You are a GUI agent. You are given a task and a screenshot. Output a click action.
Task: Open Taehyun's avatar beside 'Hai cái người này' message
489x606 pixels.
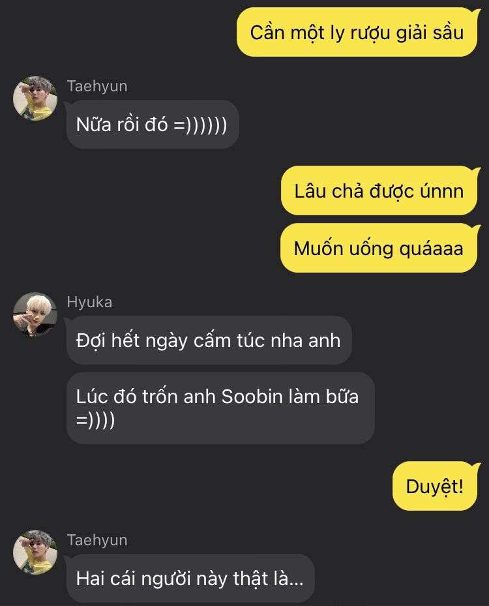(x=35, y=553)
